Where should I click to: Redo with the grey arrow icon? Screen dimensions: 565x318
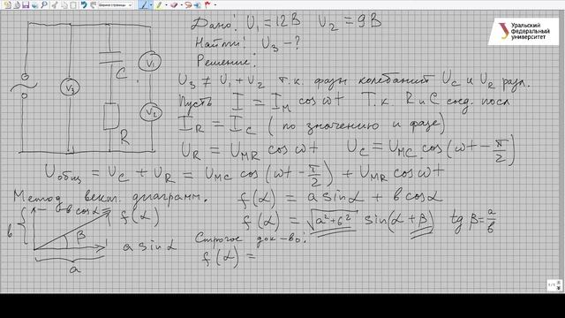(x=93, y=5)
